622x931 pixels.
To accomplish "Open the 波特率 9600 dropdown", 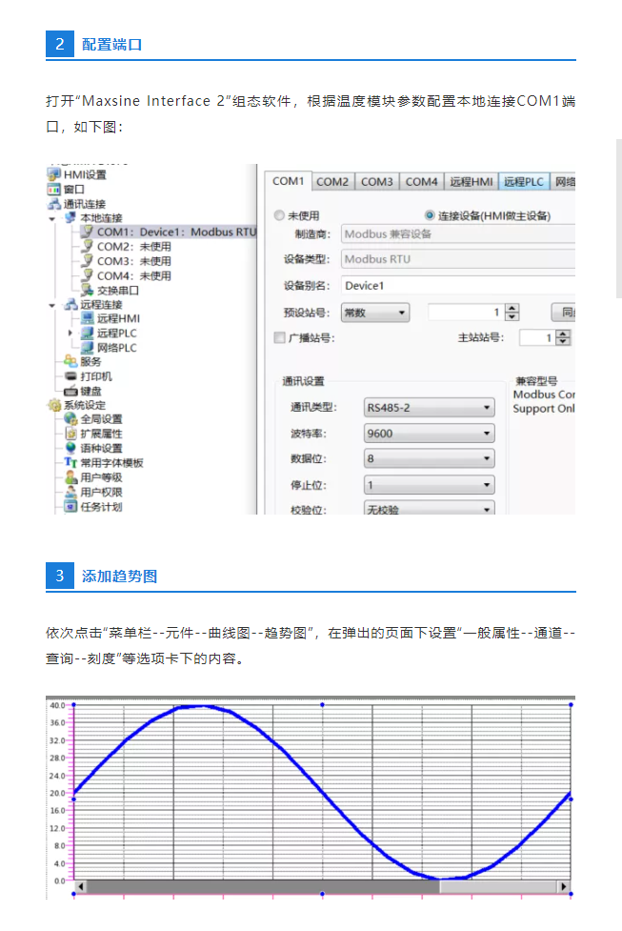I will pos(429,434).
